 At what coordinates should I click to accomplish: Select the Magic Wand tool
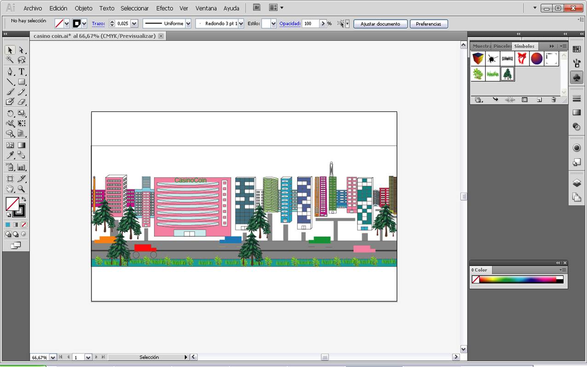coord(10,60)
